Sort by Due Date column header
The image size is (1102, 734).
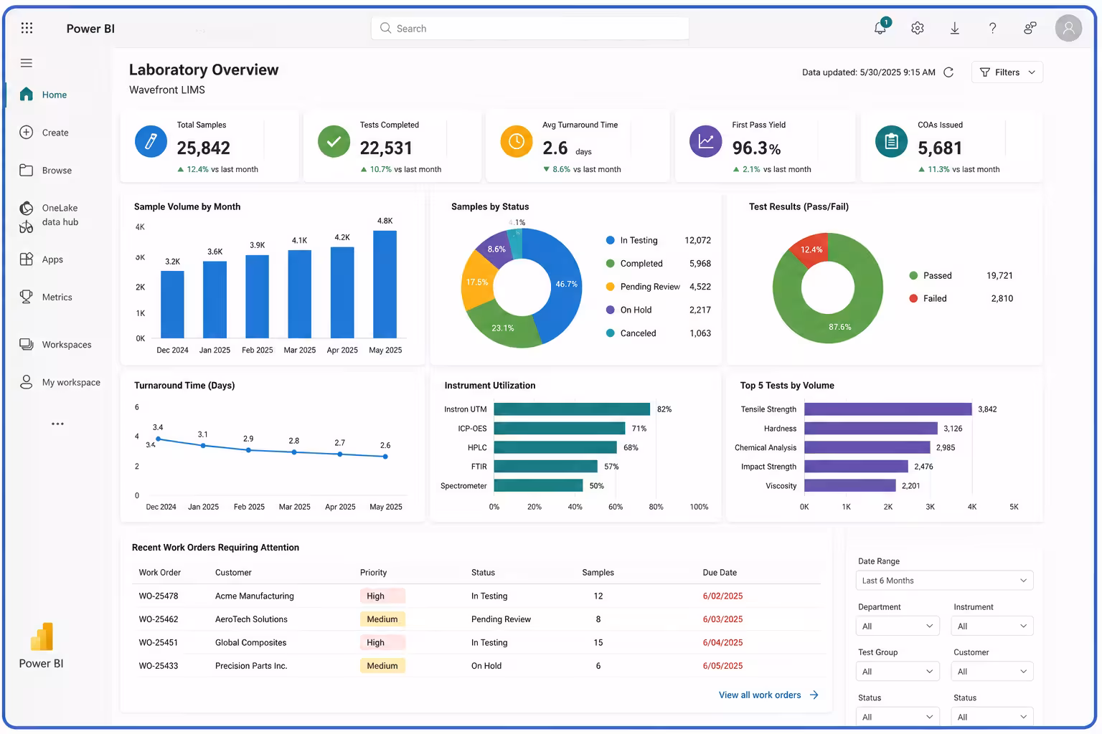720,573
